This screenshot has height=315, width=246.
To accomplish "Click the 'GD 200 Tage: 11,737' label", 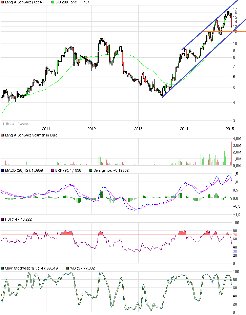I will pyautogui.click(x=73, y=2).
